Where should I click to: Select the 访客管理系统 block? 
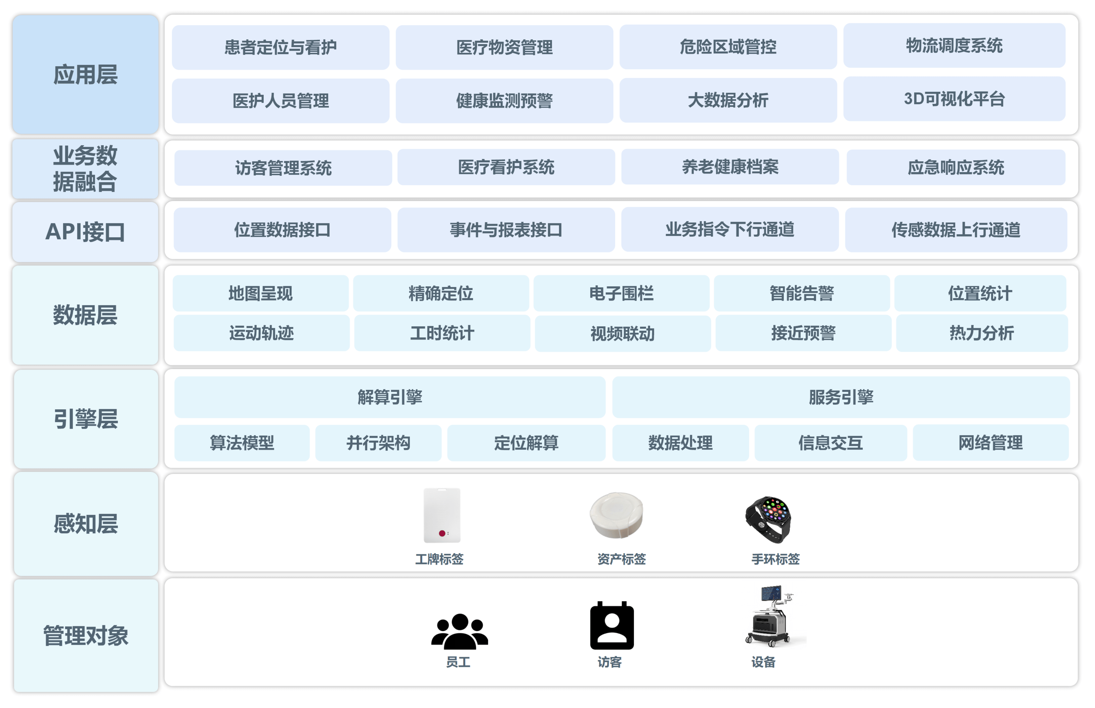[283, 168]
